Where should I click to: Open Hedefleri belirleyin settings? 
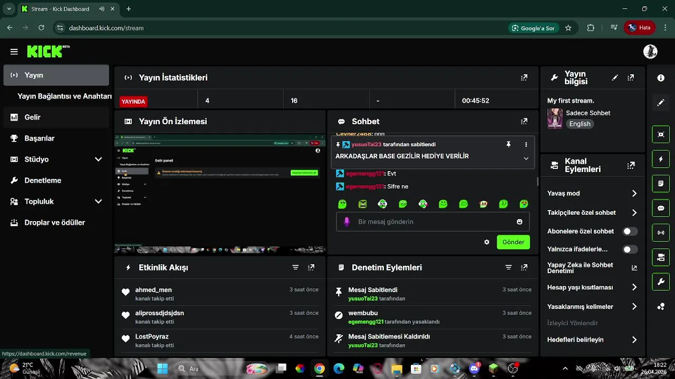634,340
